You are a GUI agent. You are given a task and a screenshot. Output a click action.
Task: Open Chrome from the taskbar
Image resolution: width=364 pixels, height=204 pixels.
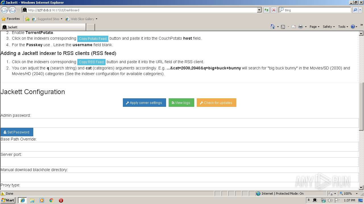[51, 200]
